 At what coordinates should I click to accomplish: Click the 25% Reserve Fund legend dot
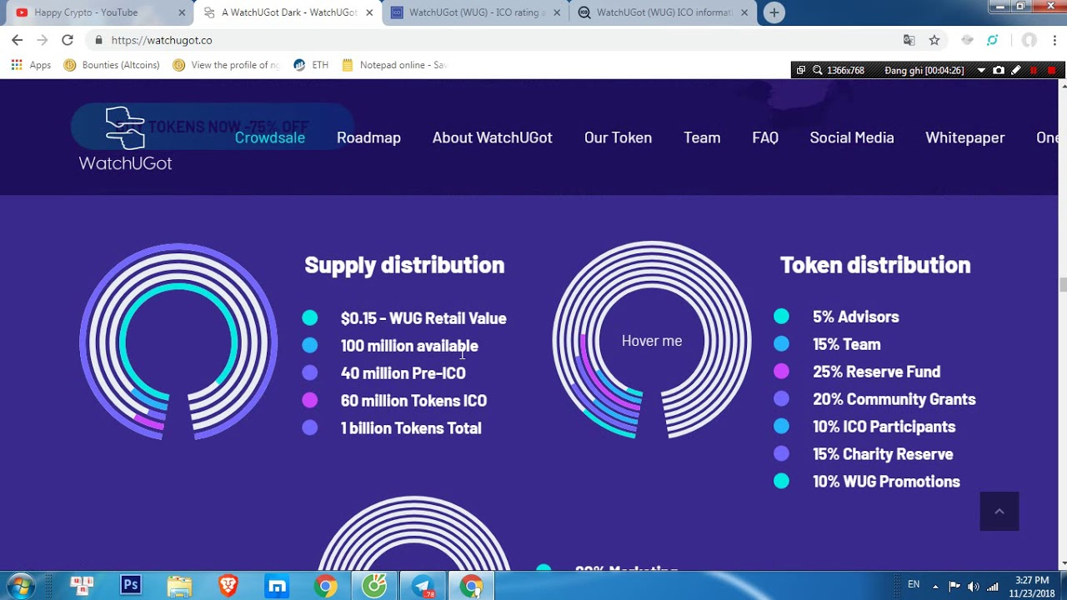click(781, 372)
